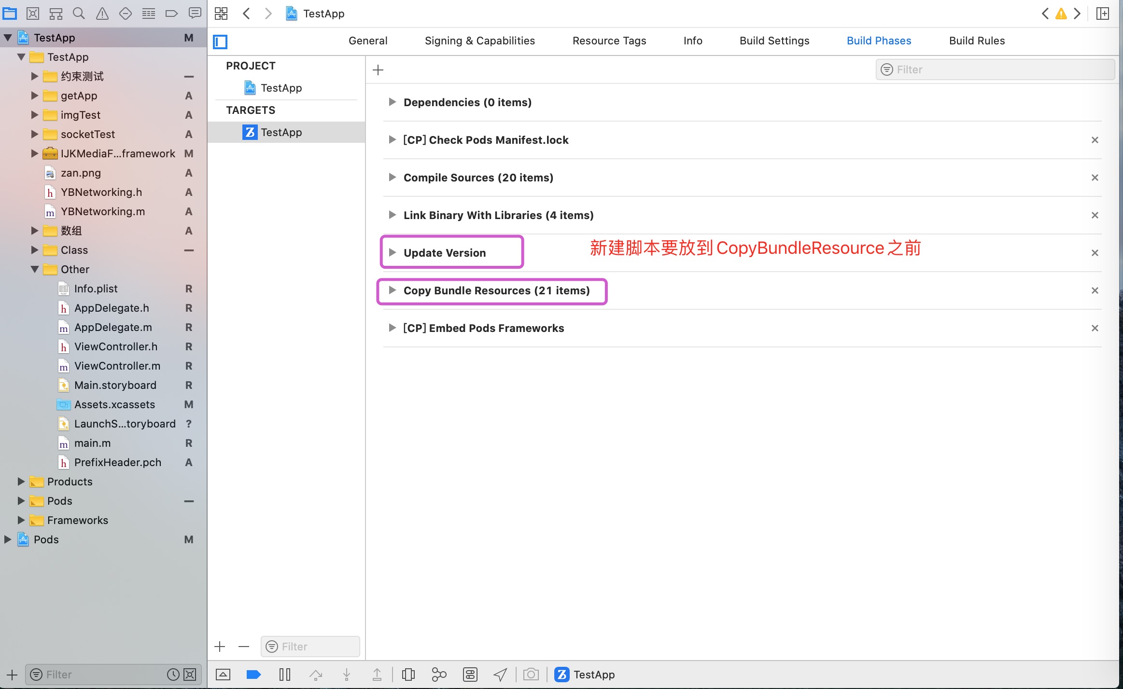Expand the Update Version phase

point(392,252)
